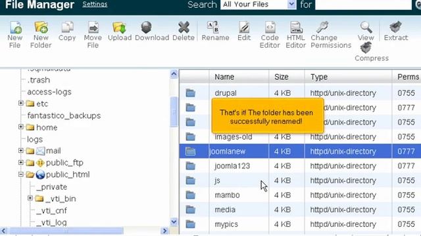The image size is (421, 236).
Task: Click the globe icon beside public_html
Action: 40,175
